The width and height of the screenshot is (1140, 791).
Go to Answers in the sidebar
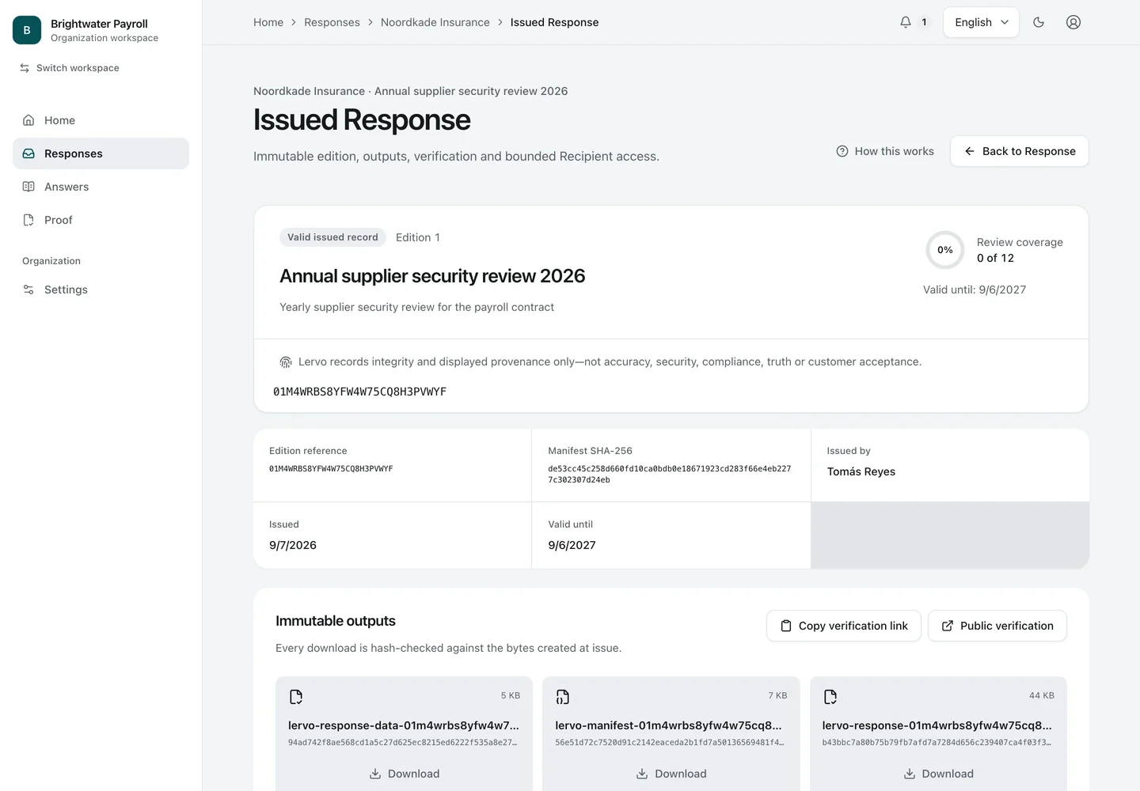[x=101, y=187]
